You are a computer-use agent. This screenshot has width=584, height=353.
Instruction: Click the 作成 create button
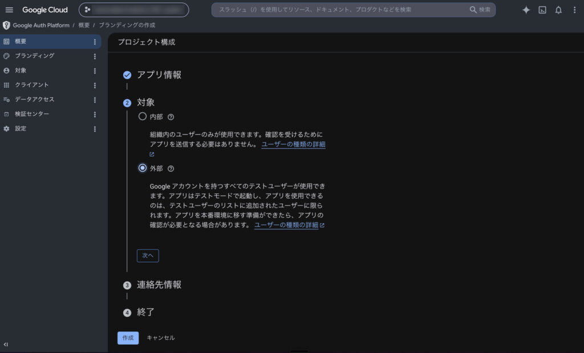tap(128, 338)
